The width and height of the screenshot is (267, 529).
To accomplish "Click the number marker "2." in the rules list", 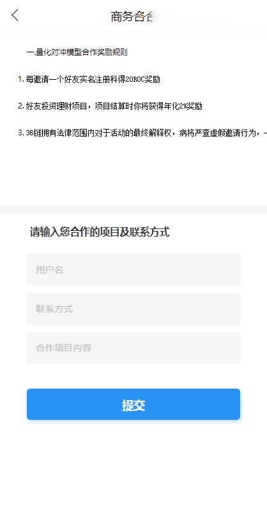I will pyautogui.click(x=21, y=106).
